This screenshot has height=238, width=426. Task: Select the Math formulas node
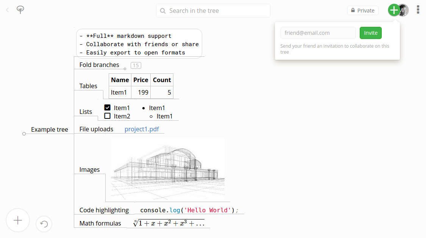pos(100,223)
